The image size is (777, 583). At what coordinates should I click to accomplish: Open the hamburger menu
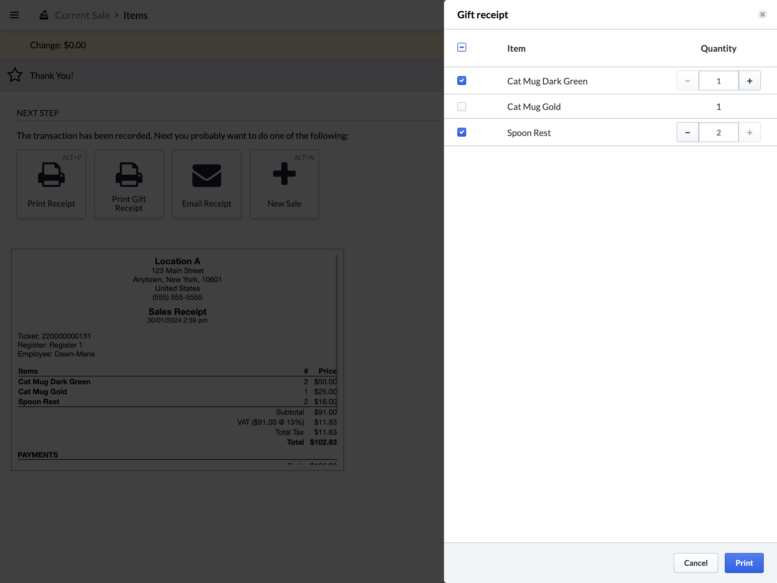(x=14, y=15)
